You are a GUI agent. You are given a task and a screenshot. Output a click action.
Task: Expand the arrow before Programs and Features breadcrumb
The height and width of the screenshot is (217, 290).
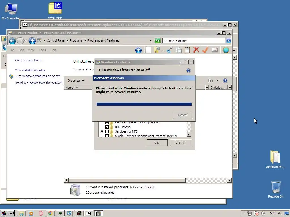pyautogui.click(x=85, y=40)
